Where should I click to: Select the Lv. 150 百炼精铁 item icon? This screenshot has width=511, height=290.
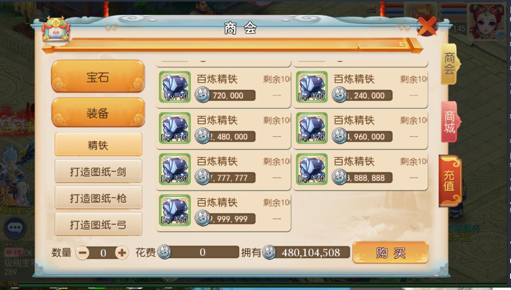pos(175,210)
